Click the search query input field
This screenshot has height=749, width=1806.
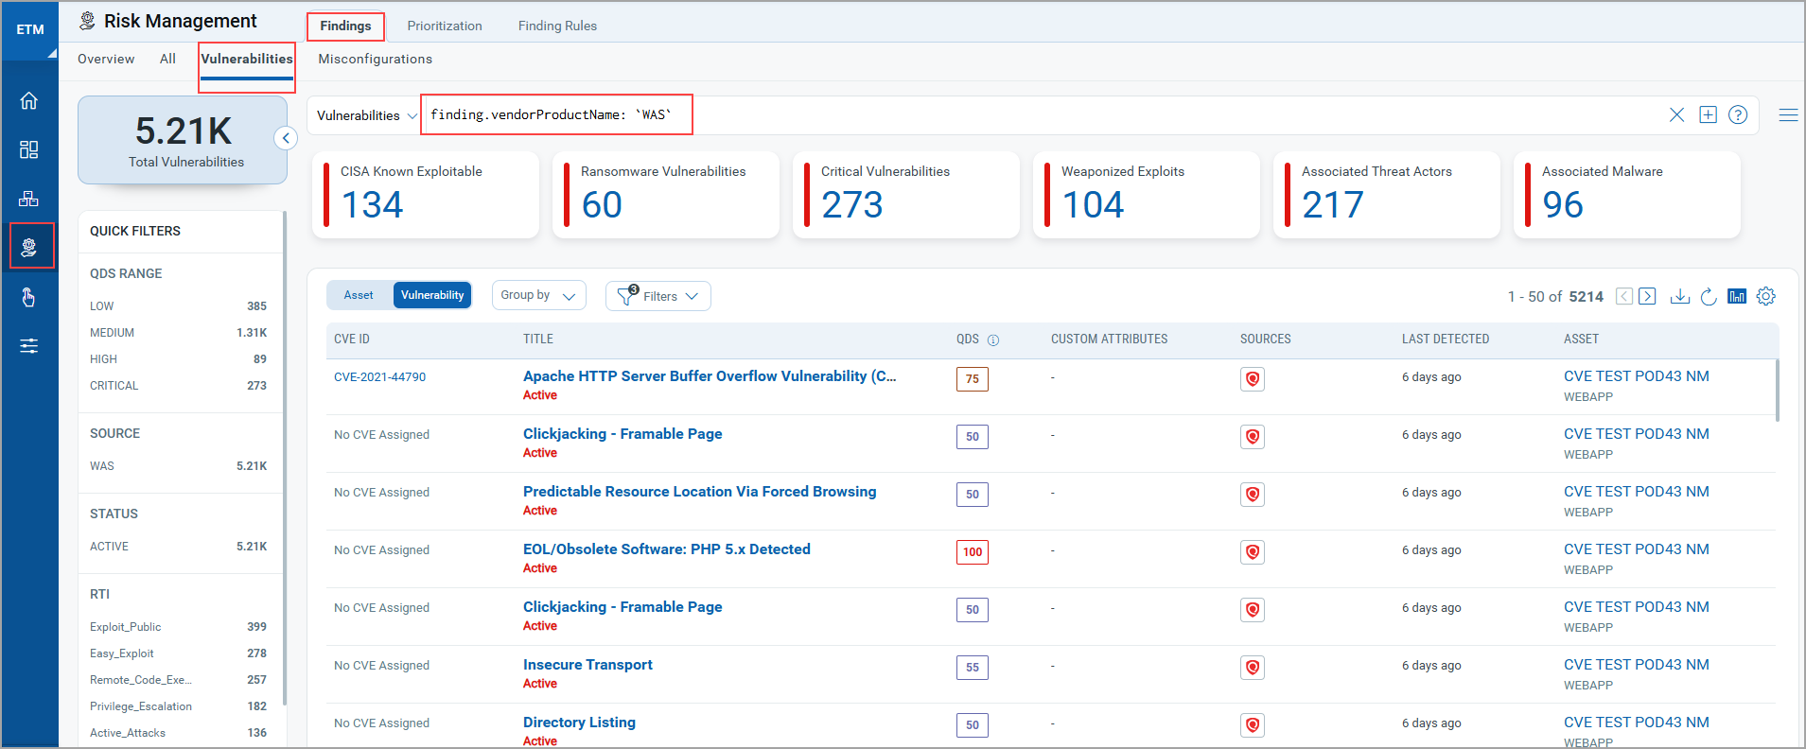(1041, 115)
